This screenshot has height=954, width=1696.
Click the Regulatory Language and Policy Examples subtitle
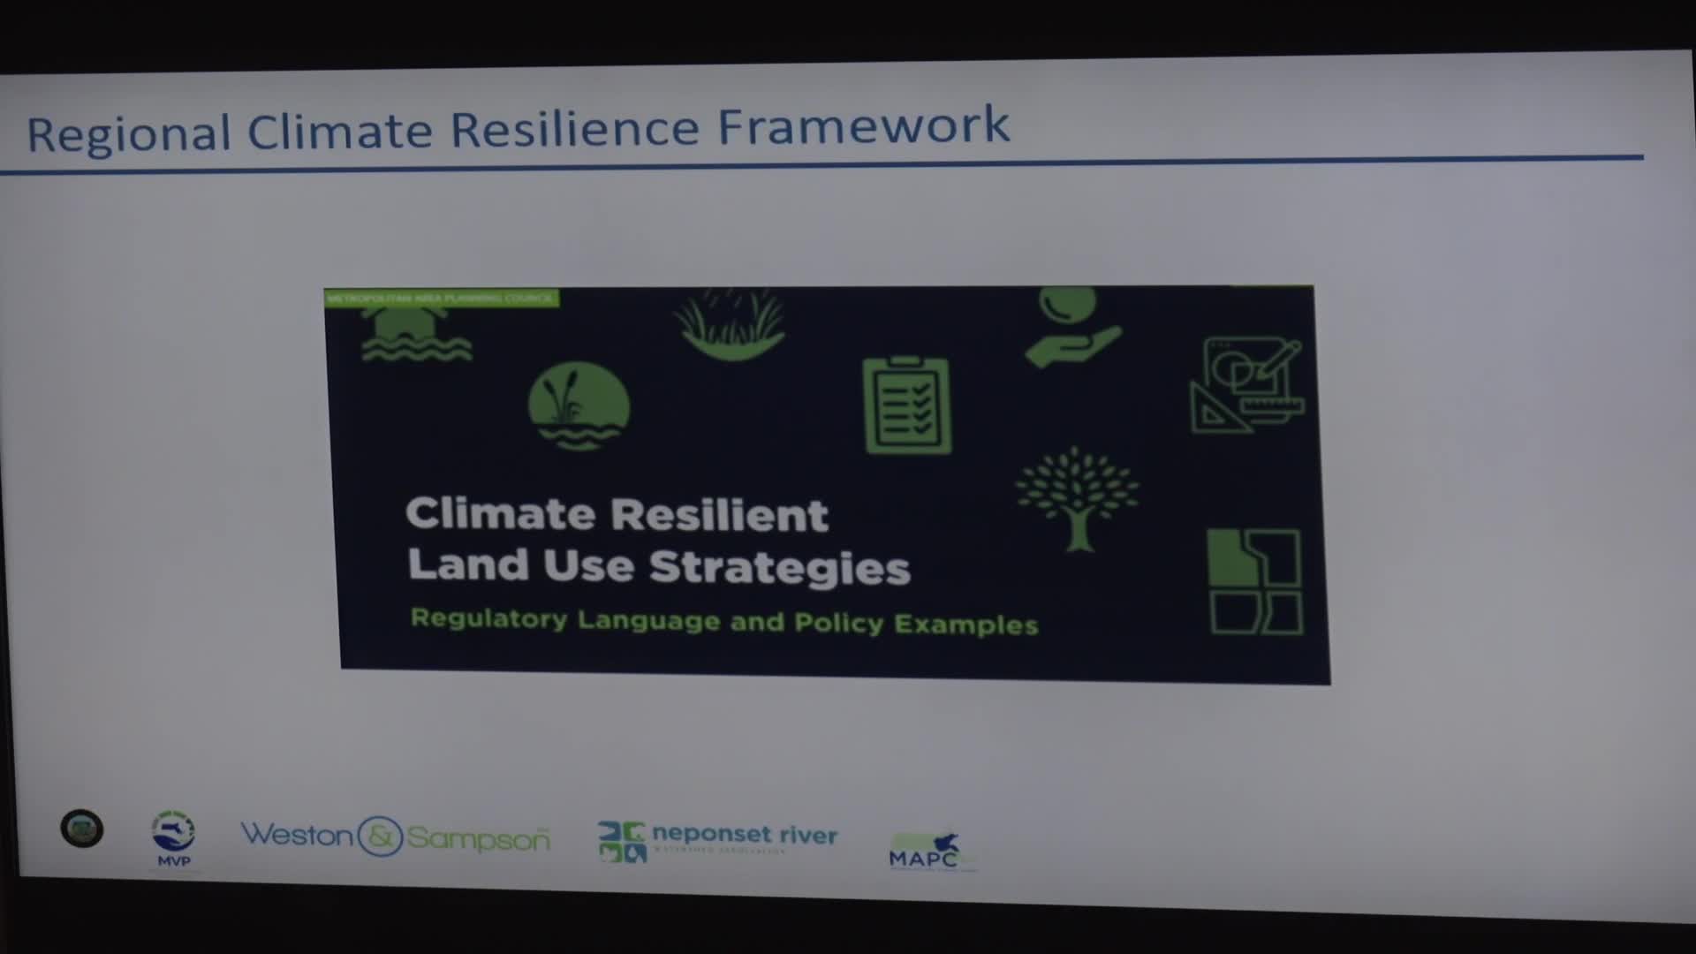point(724,621)
